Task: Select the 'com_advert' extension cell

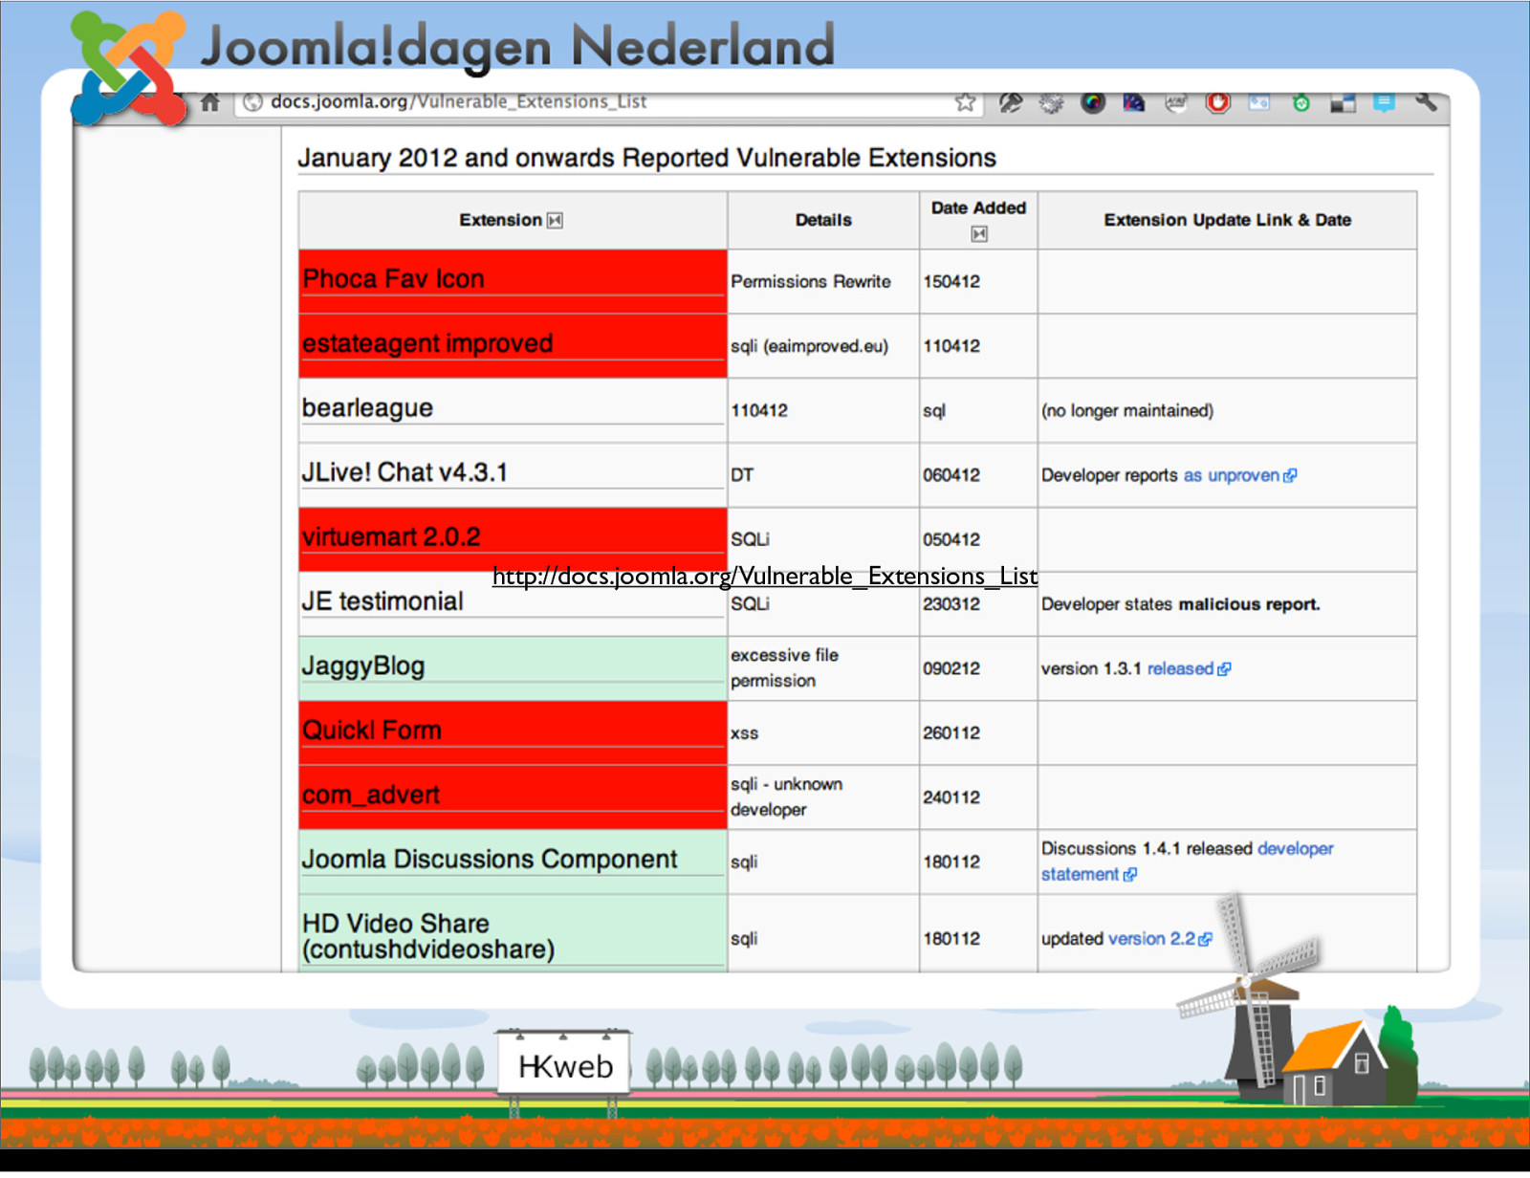Action: click(x=513, y=796)
